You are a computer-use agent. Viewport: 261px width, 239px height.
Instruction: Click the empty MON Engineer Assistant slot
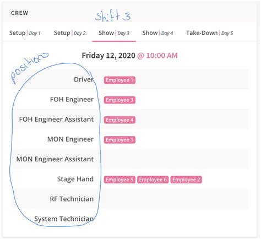[175, 159]
